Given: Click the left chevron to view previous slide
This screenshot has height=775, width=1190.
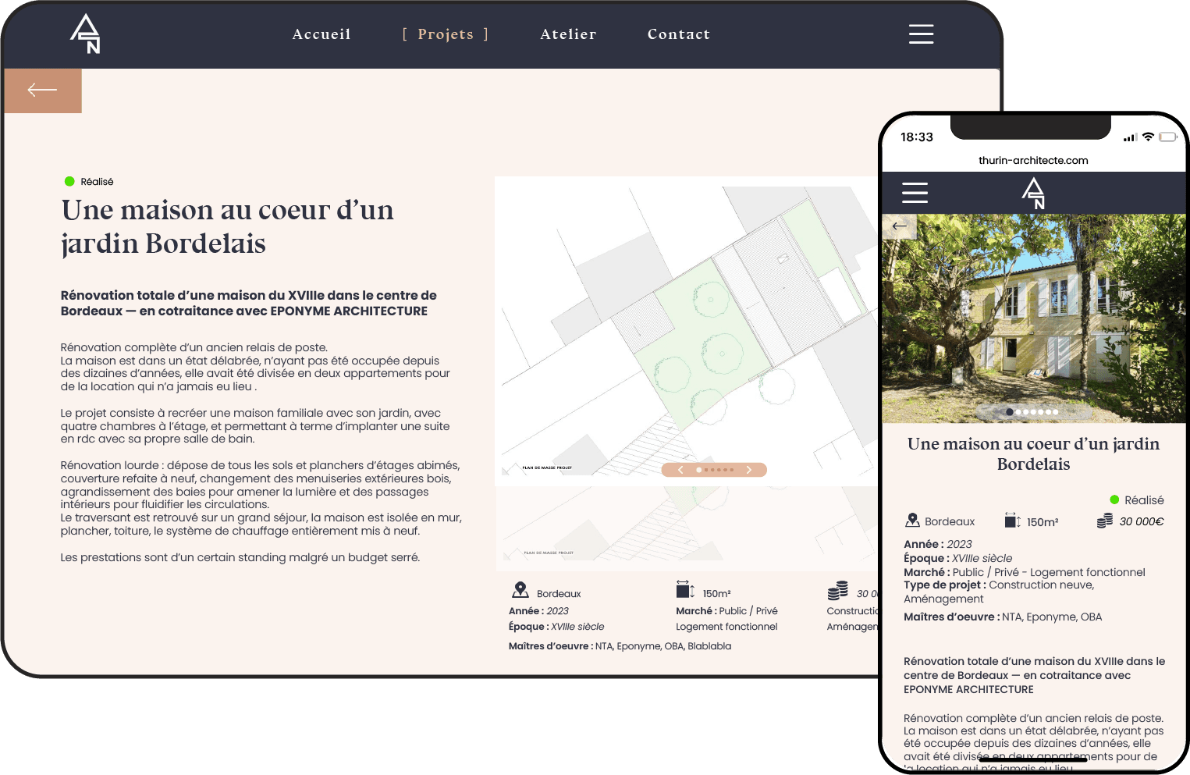Looking at the screenshot, I should [680, 470].
